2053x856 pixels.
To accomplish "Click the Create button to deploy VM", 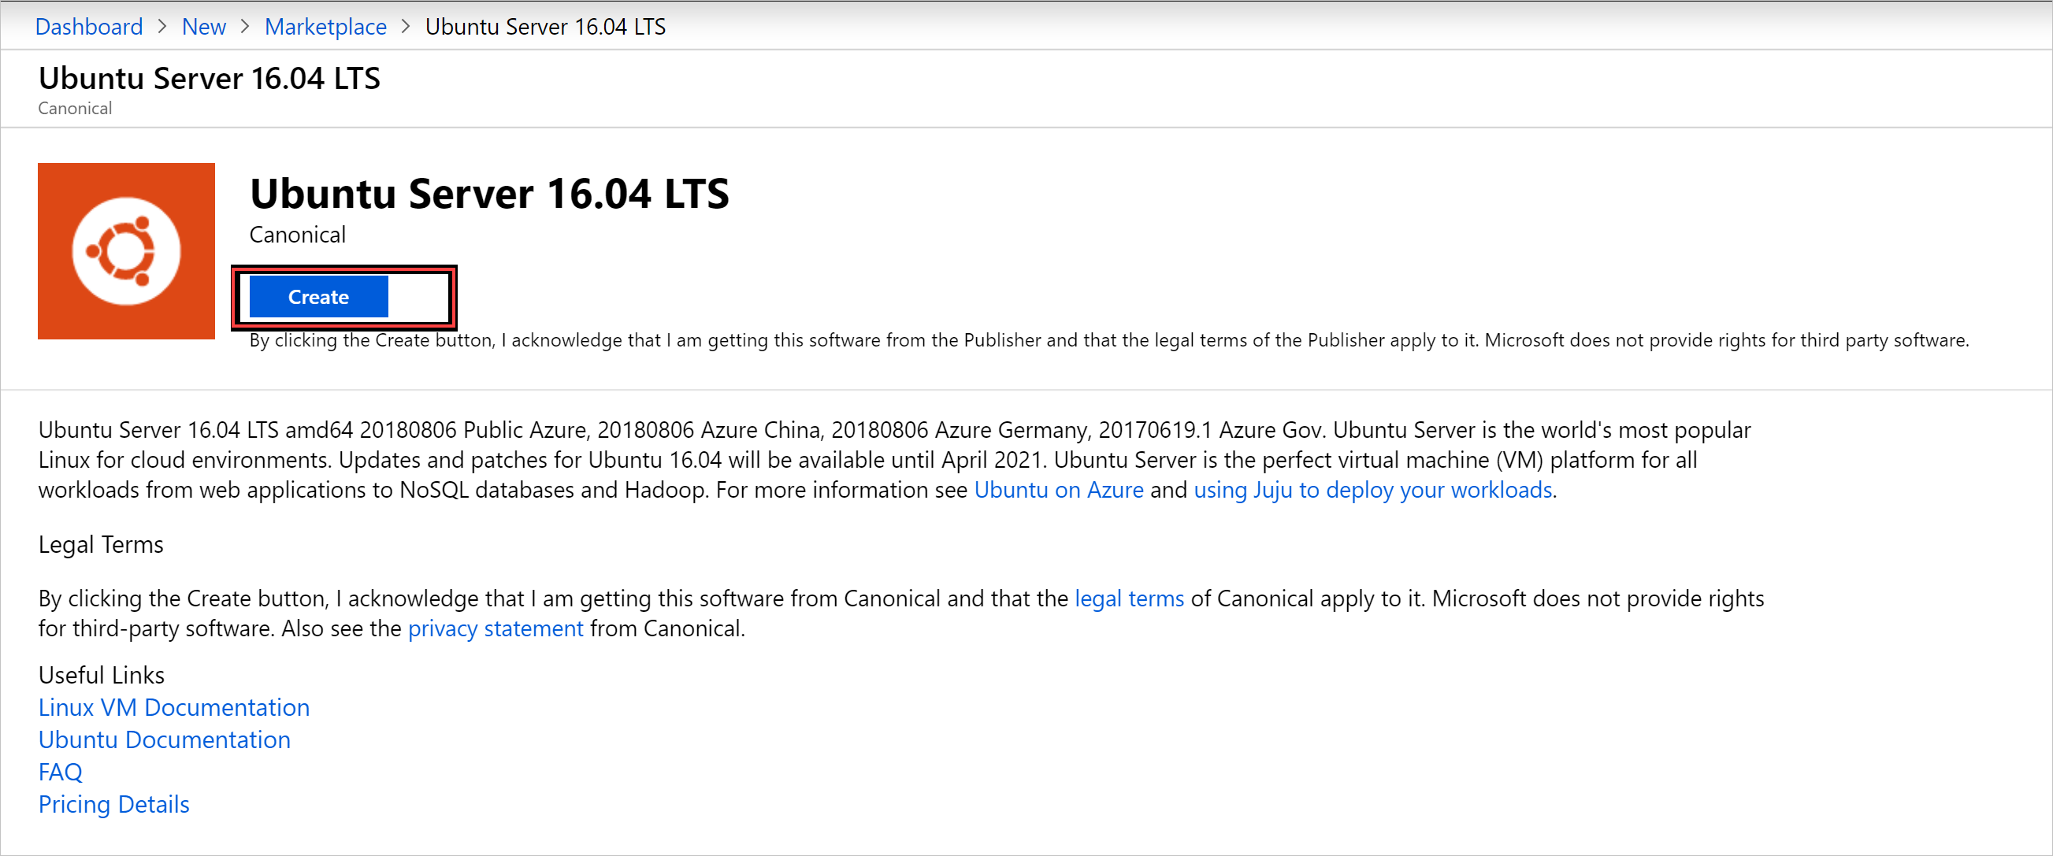I will click(318, 296).
